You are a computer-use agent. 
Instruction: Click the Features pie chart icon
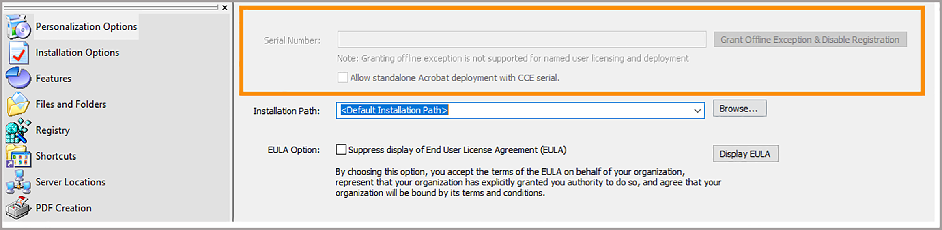pyautogui.click(x=19, y=78)
